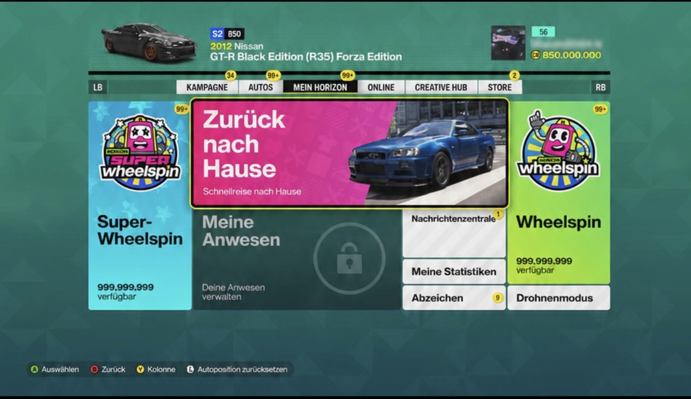Screen dimensions: 691x399
Task: Launch Drohnenmodus
Action: pos(559,298)
